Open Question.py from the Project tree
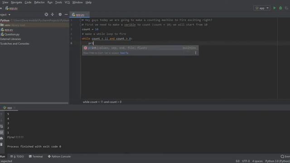 click(10, 34)
